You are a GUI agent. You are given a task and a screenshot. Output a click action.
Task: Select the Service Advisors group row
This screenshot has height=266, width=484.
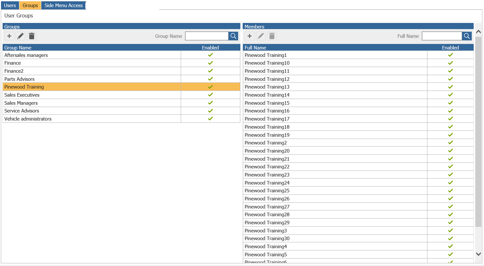click(x=121, y=111)
